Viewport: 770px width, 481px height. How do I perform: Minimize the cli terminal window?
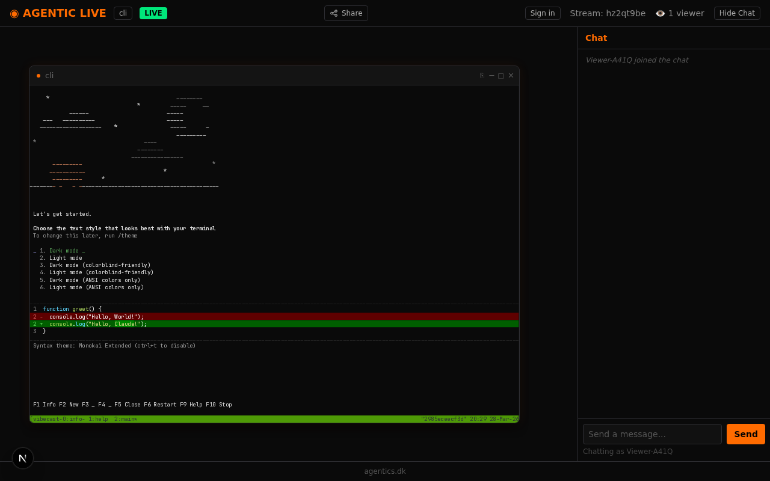coord(491,76)
